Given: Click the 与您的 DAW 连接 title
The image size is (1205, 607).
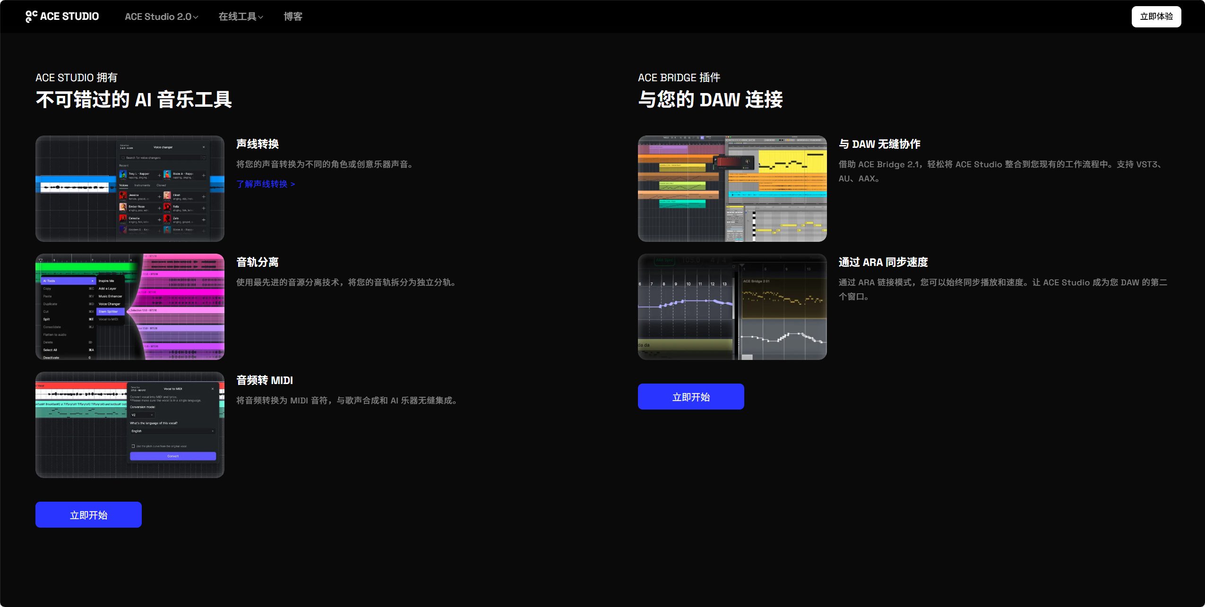Looking at the screenshot, I should [710, 100].
